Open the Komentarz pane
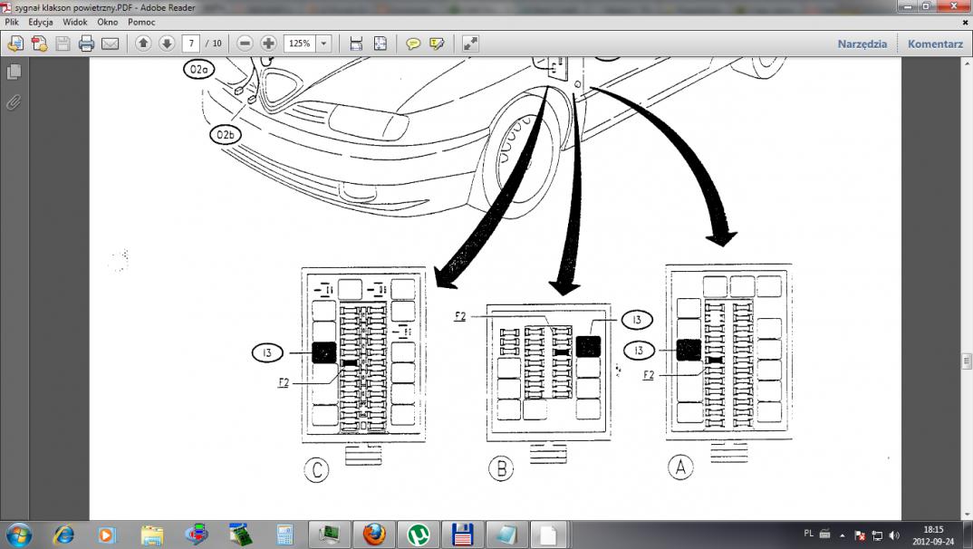973x549 pixels. [x=935, y=43]
